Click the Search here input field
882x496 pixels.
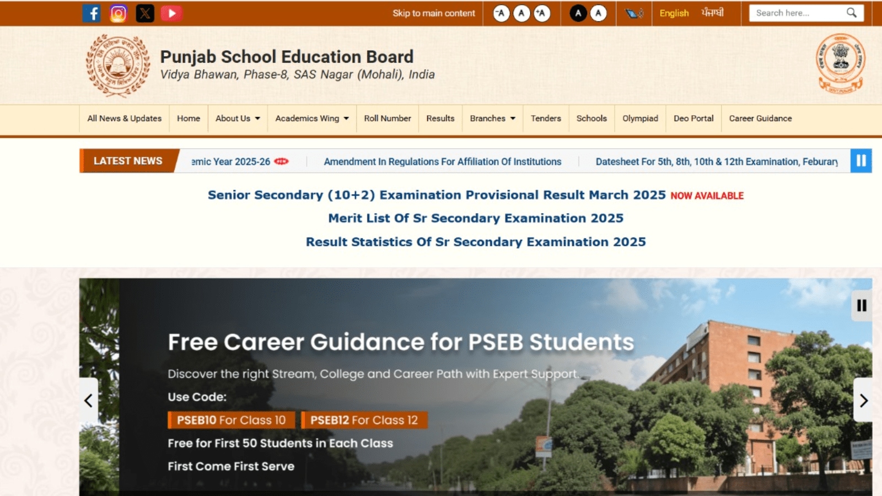coord(797,13)
